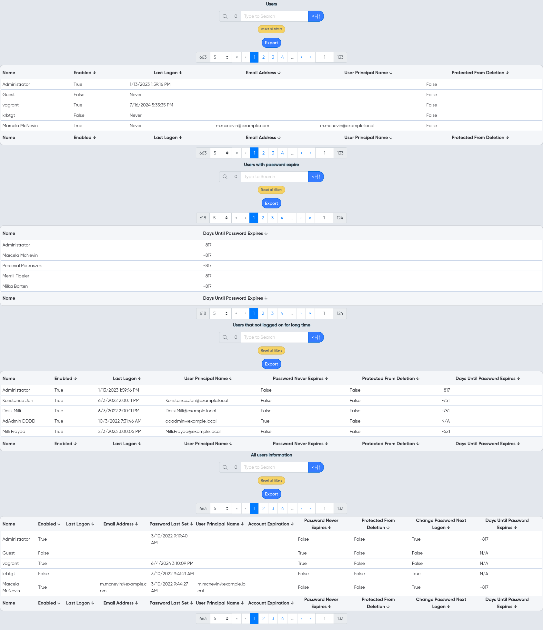Click m.mcnevin@example.com in the Users table
The width and height of the screenshot is (543, 630).
coord(243,125)
